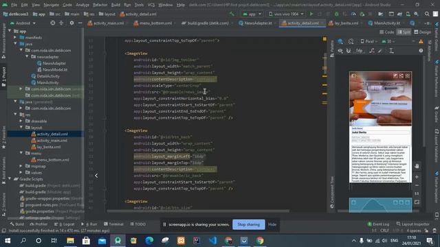This screenshot has height=247, width=440.
Task: Open the Refactor menu
Action: pyautogui.click(x=100, y=5)
